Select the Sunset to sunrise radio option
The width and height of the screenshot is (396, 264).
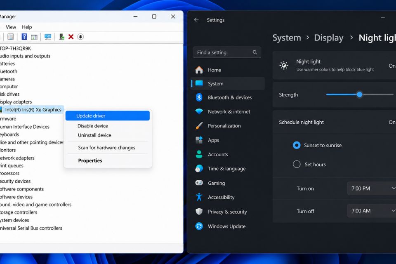tap(297, 145)
